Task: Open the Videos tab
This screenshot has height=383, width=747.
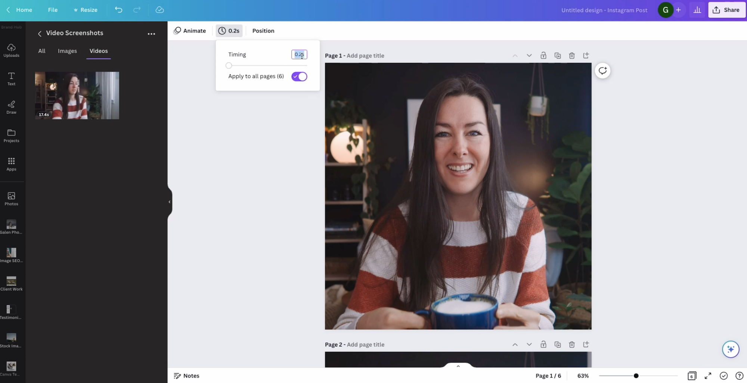Action: (x=98, y=51)
